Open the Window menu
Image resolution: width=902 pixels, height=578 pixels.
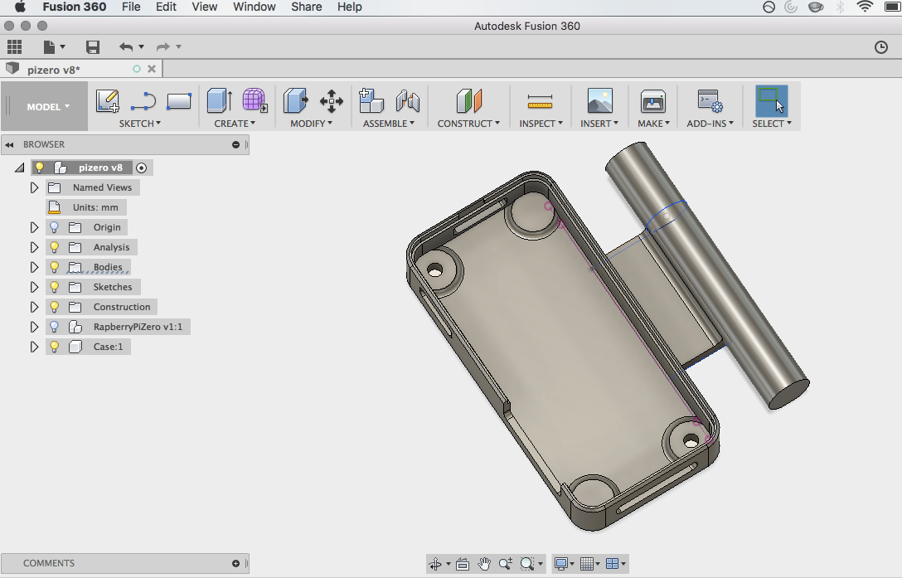[x=255, y=7]
